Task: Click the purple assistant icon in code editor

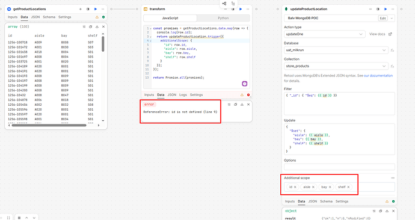Action: (x=245, y=84)
